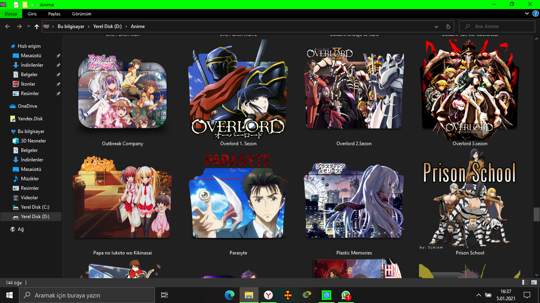Expand the ribbon with the chevron

coord(527,13)
